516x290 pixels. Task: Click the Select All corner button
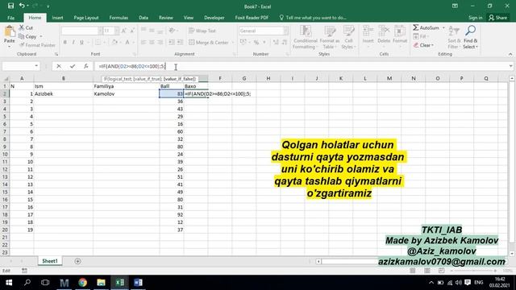pyautogui.click(x=5, y=79)
